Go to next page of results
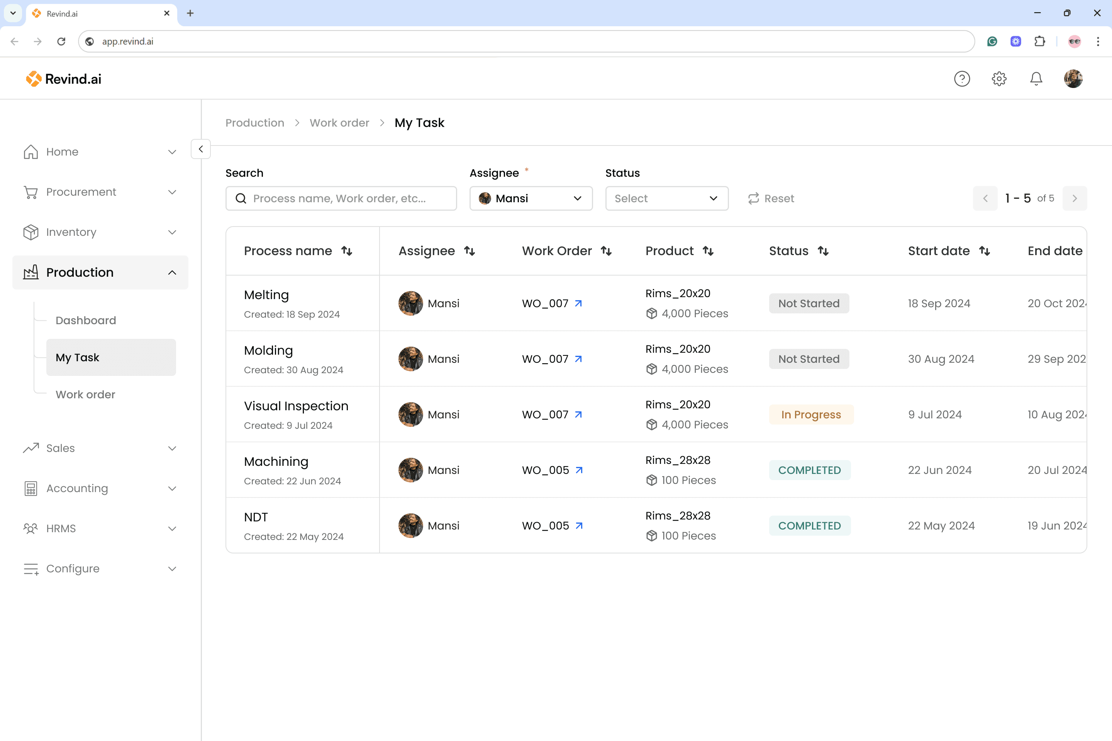Screen dimensions: 1112x741 coord(1074,198)
